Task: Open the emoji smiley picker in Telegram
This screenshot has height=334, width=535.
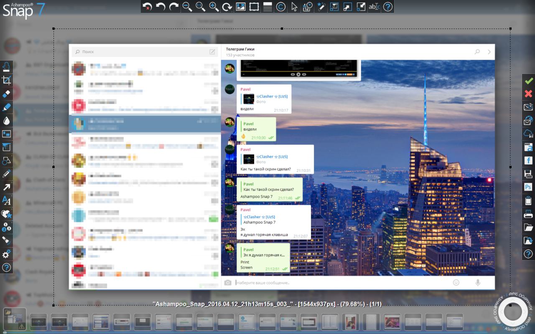Action: coord(456,283)
